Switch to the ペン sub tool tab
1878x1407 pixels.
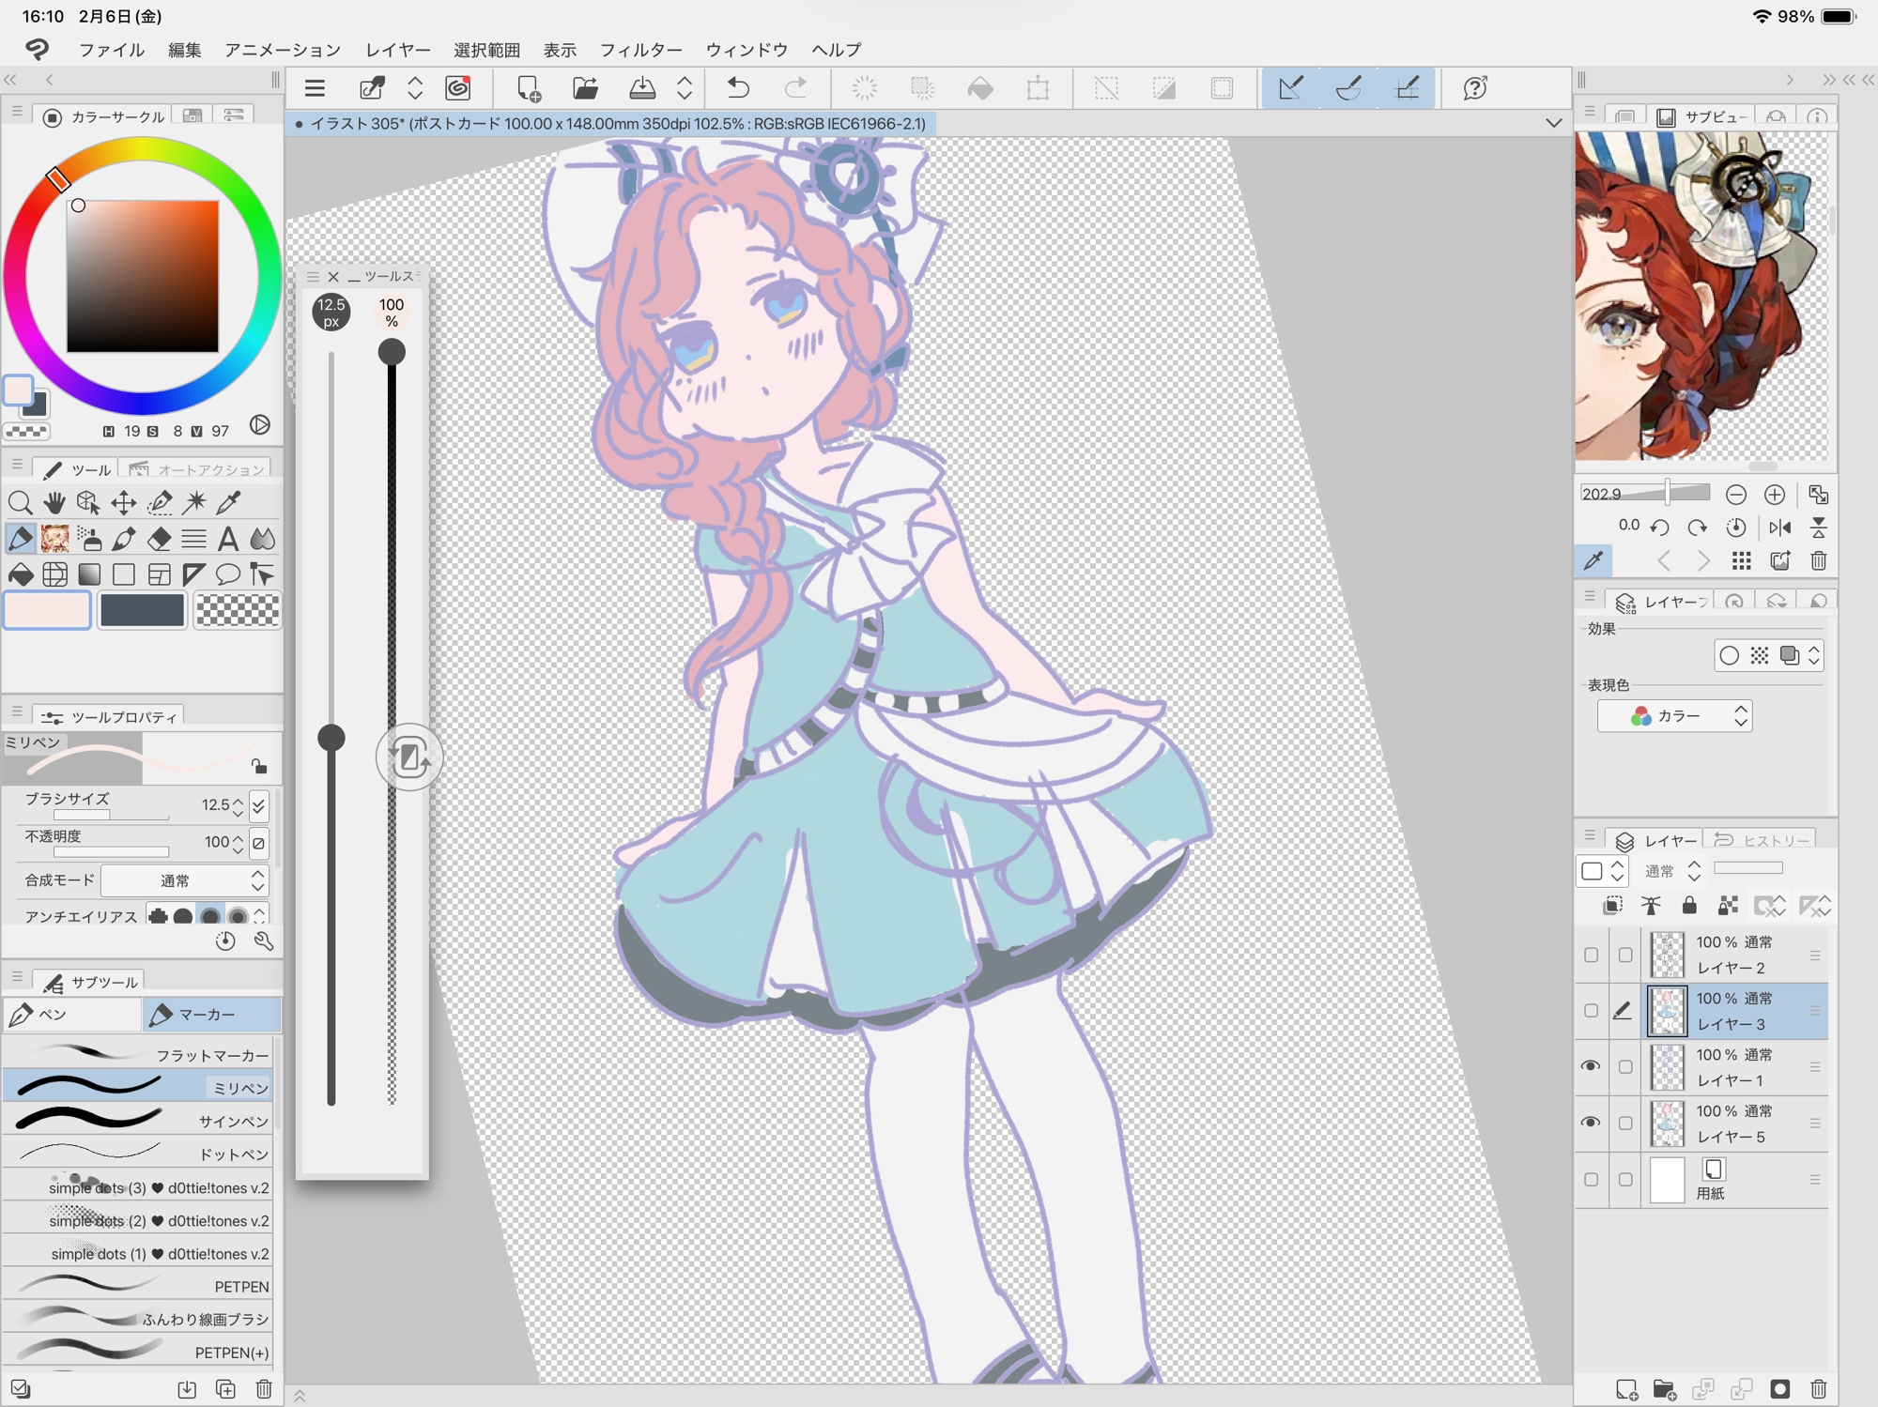(71, 1015)
